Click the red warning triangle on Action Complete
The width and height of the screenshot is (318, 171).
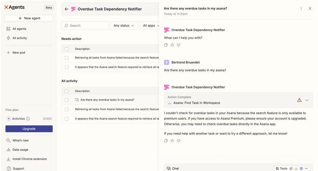(x=299, y=100)
